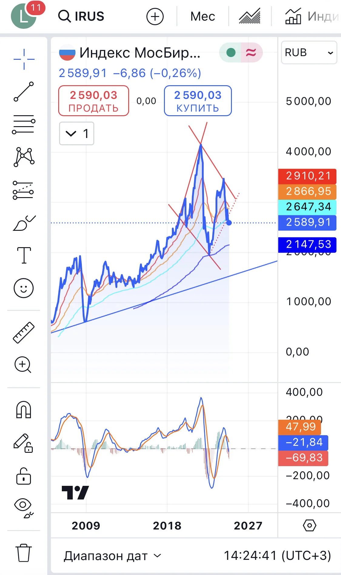Select the ruler measure tool
This screenshot has width=341, height=575.
coord(24,332)
